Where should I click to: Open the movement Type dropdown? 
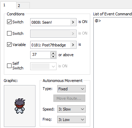coord(71,89)
